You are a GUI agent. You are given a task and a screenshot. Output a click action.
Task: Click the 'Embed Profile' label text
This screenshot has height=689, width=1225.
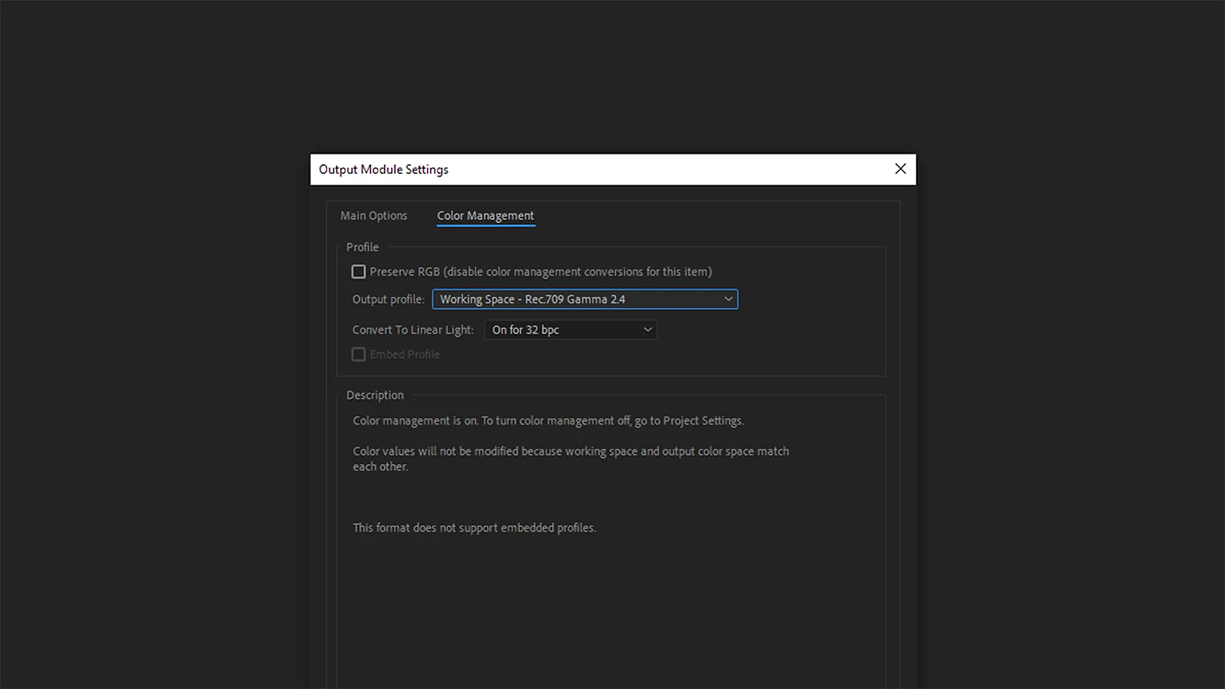(405, 354)
